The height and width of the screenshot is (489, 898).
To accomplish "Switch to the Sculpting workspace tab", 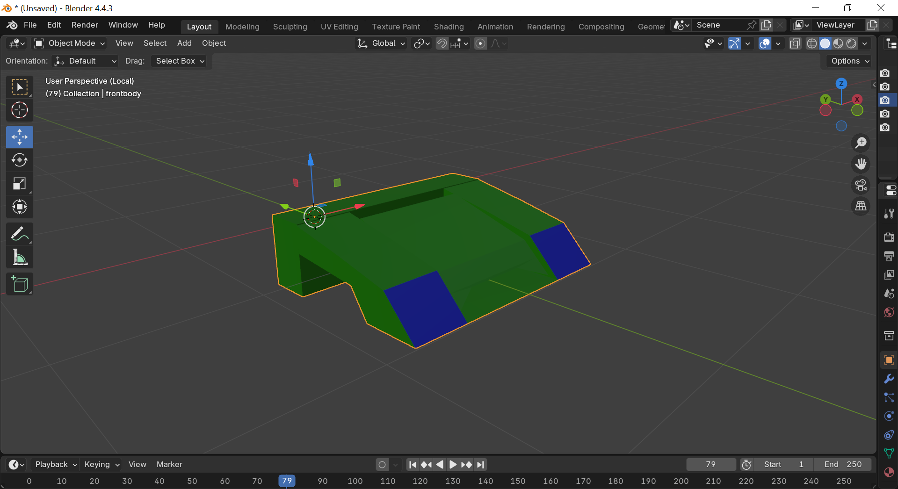I will [290, 27].
